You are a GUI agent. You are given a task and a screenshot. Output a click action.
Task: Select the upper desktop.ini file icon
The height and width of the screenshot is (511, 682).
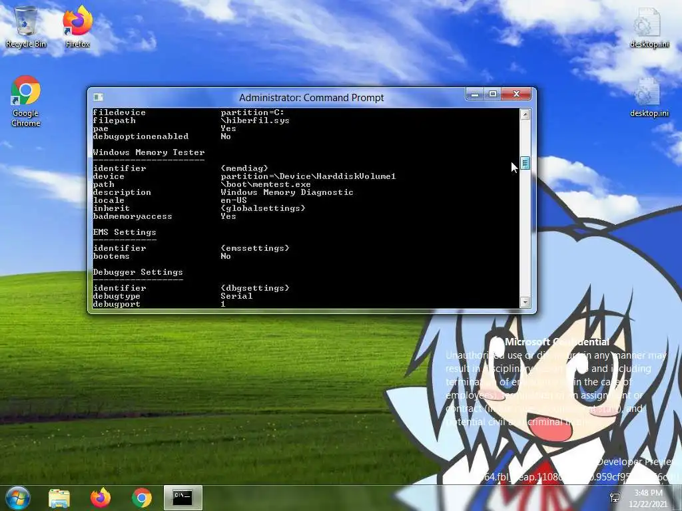pos(649,27)
